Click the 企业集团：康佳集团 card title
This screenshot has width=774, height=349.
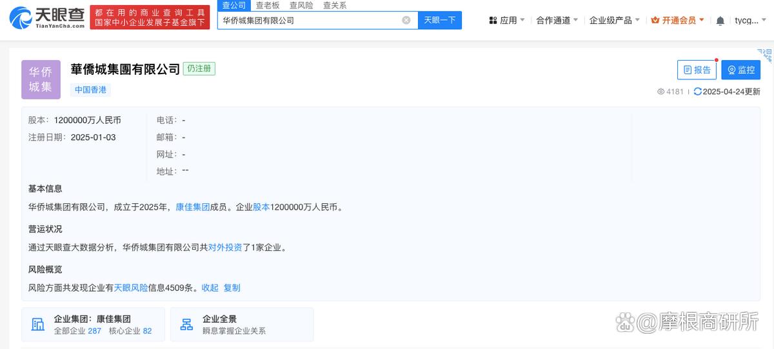point(92,319)
